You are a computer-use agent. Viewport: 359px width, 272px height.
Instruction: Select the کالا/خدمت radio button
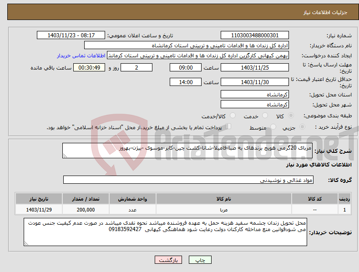(x=233, y=116)
